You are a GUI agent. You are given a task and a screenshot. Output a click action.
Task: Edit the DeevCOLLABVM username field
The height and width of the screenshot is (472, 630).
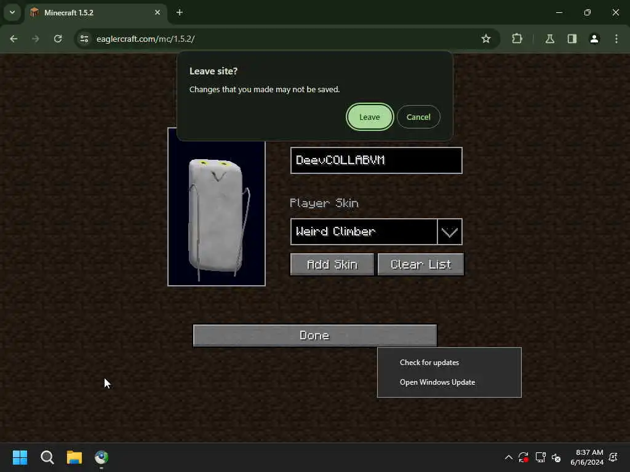click(376, 160)
